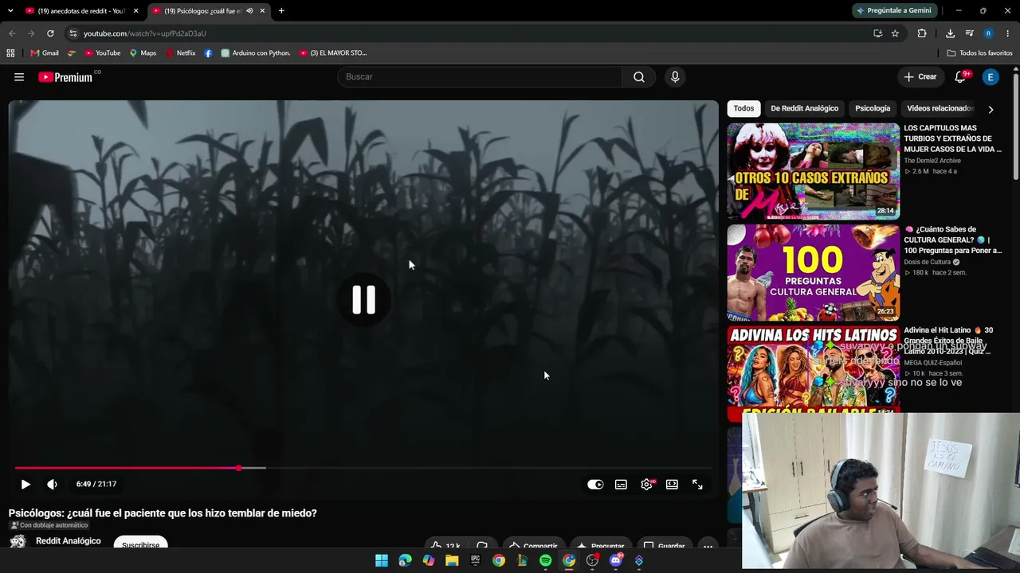The image size is (1020, 573).
Task: Switch to the "anecdotas de reddit" tab
Action: (x=76, y=11)
